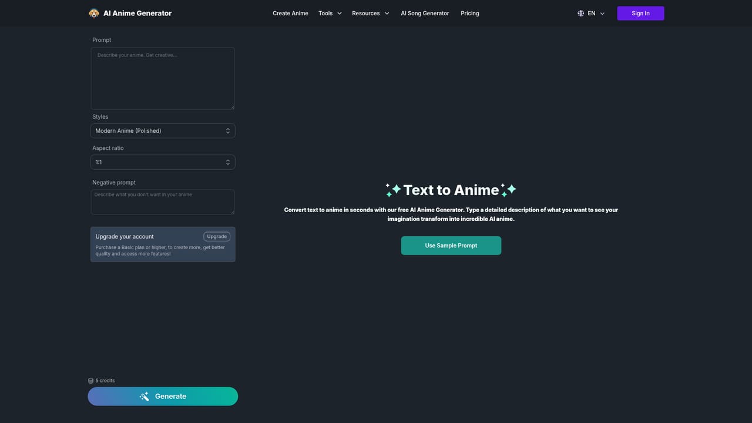Open the Aspect ratio 1:1 dropdown
This screenshot has height=423, width=752.
[163, 162]
